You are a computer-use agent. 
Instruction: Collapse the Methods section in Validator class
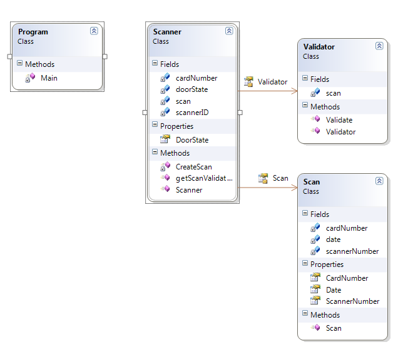pyautogui.click(x=305, y=105)
